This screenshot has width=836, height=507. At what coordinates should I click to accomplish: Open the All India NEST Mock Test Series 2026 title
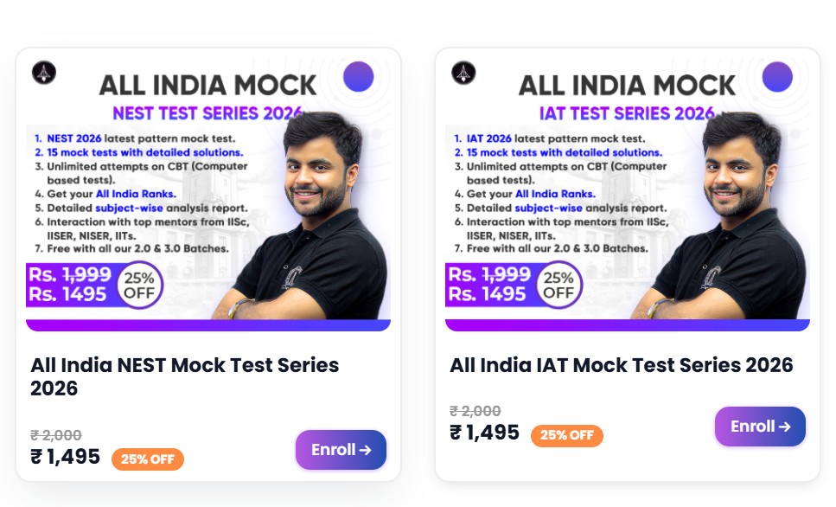184,376
